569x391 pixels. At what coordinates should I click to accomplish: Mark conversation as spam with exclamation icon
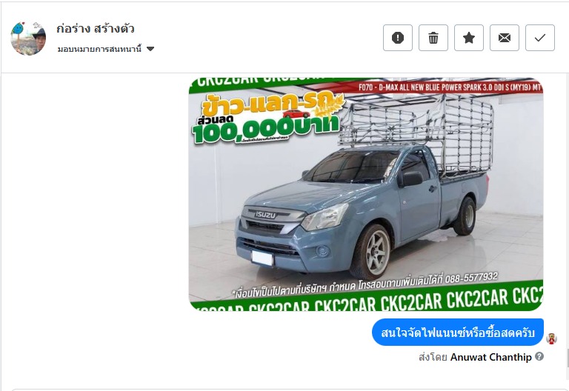[x=398, y=38]
